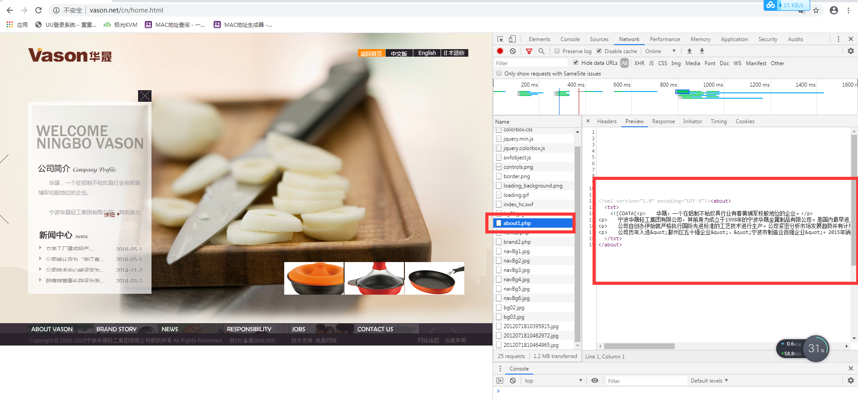
Task: Create live expression with eye icon
Action: (x=595, y=381)
